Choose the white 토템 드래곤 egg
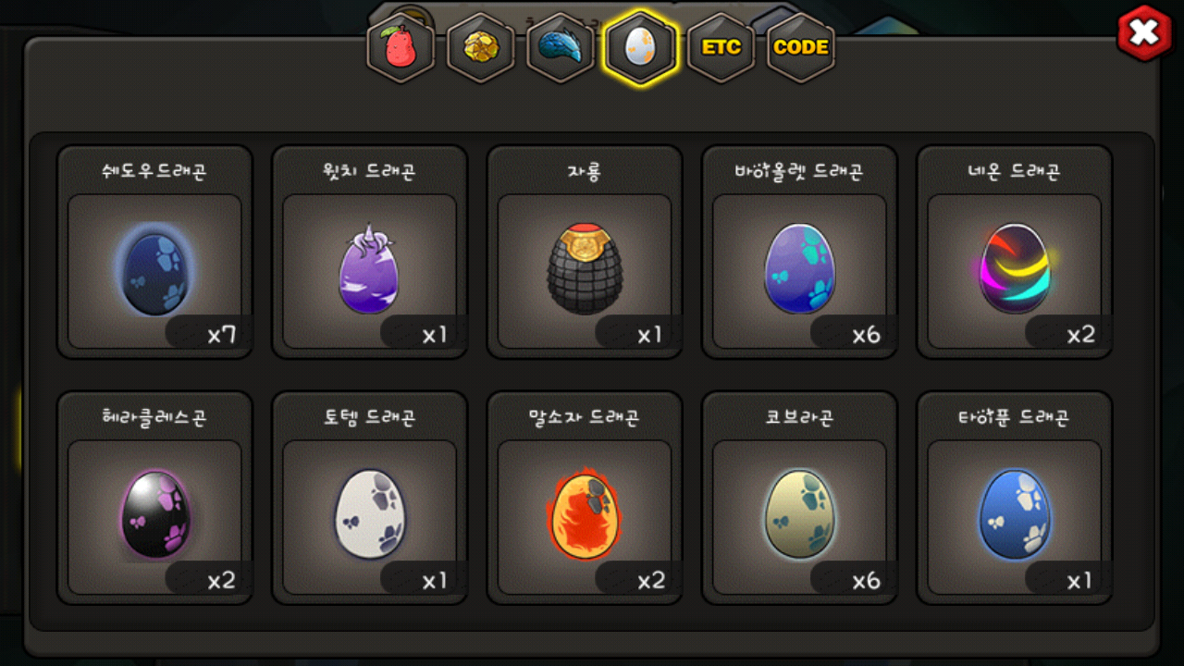 [369, 514]
